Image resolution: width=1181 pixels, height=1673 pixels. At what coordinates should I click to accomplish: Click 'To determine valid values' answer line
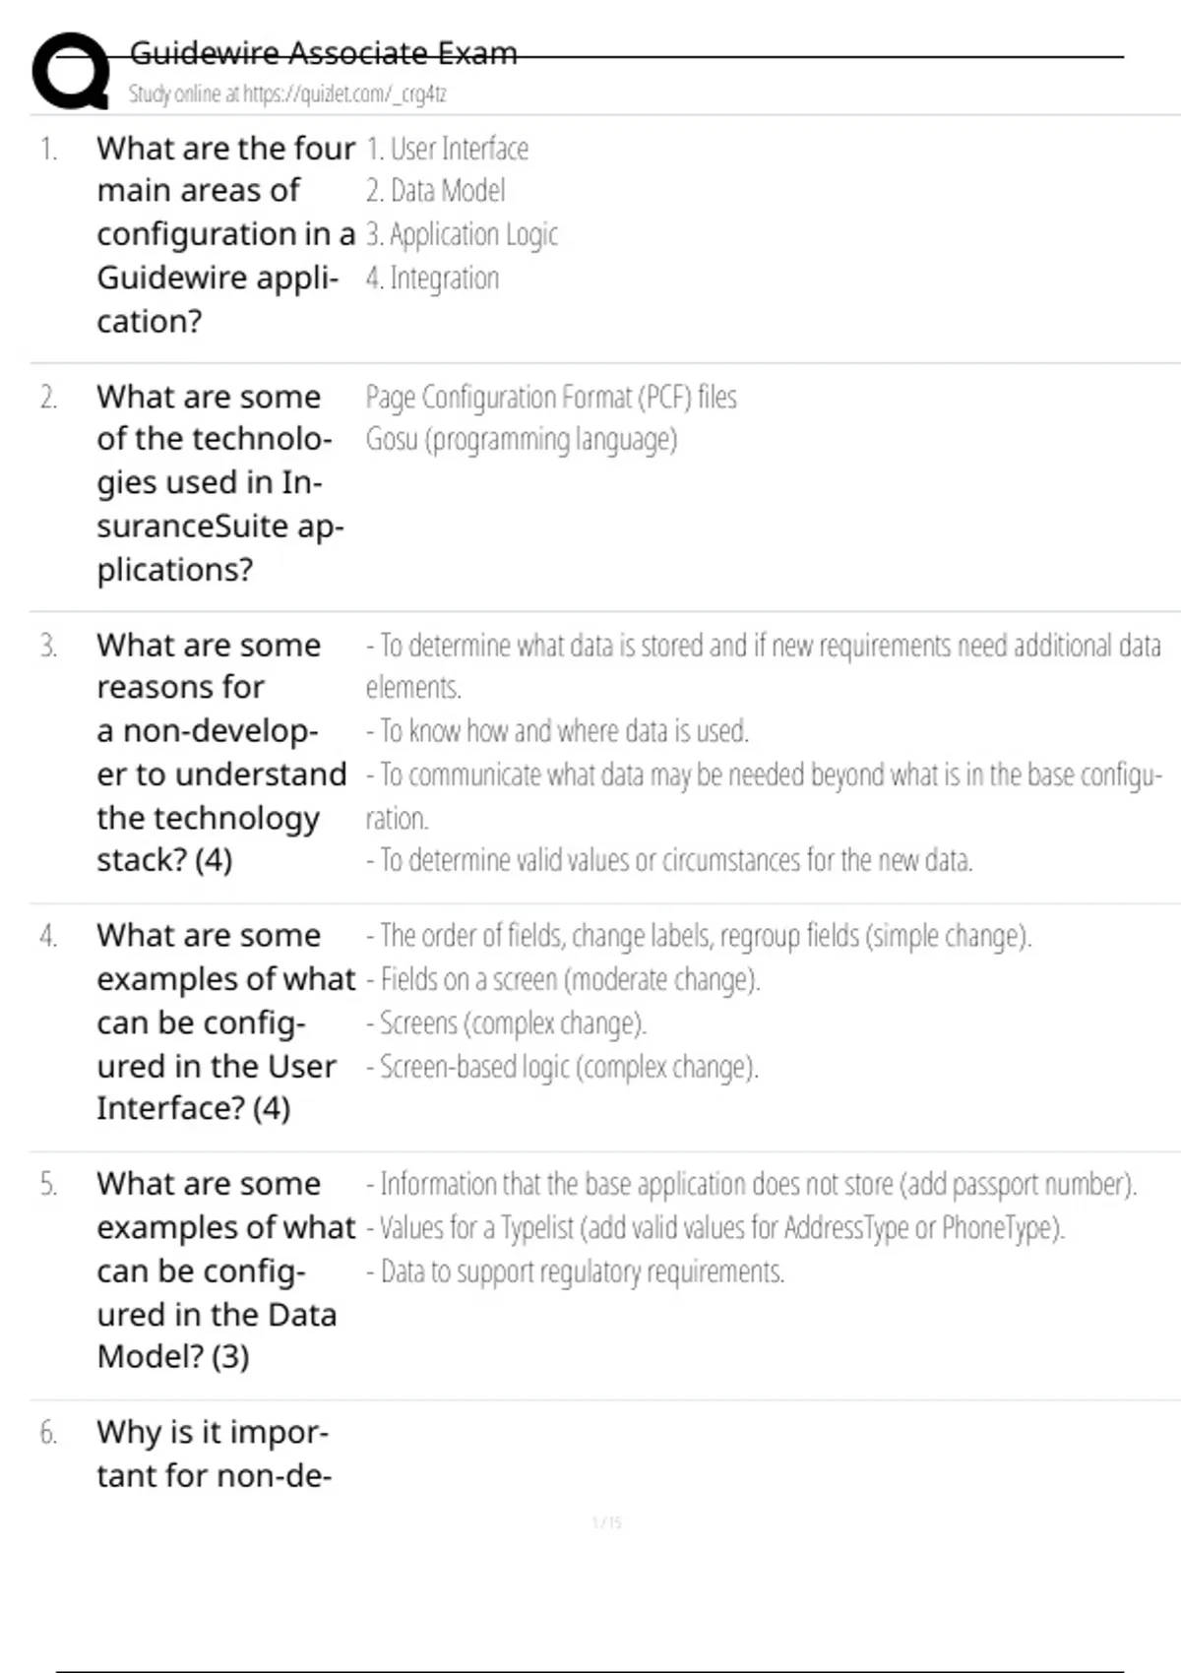(669, 861)
